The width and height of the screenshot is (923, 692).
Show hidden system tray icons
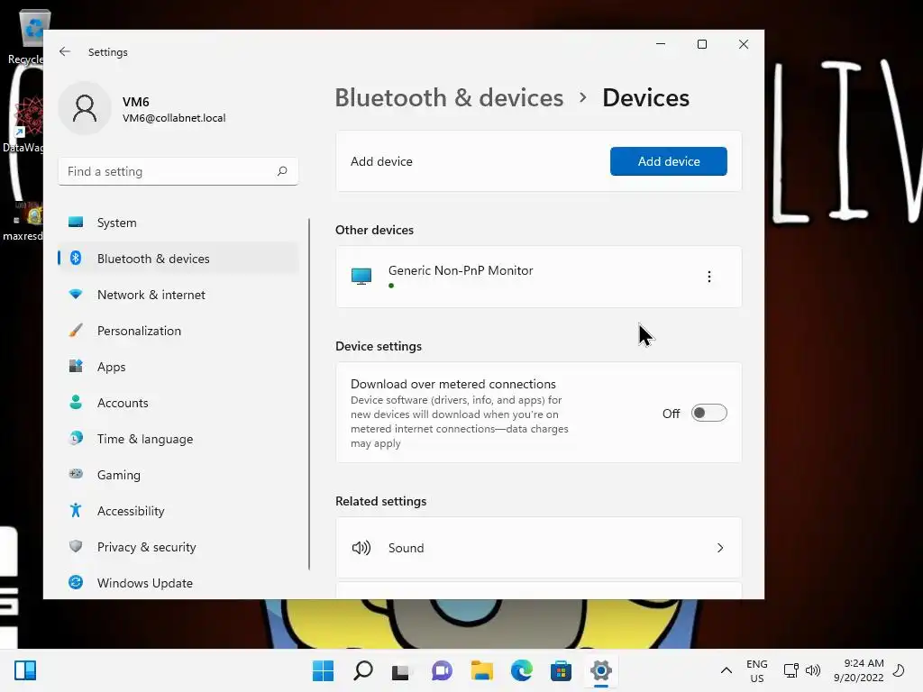point(727,670)
